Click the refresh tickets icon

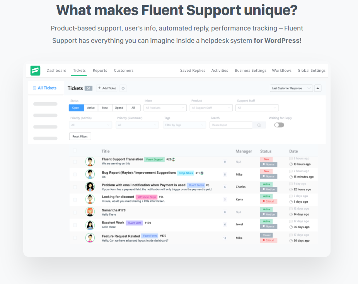coord(123,88)
